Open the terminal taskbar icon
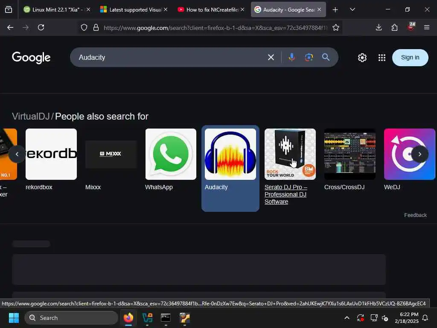The width and height of the screenshot is (437, 328). pyautogui.click(x=166, y=318)
